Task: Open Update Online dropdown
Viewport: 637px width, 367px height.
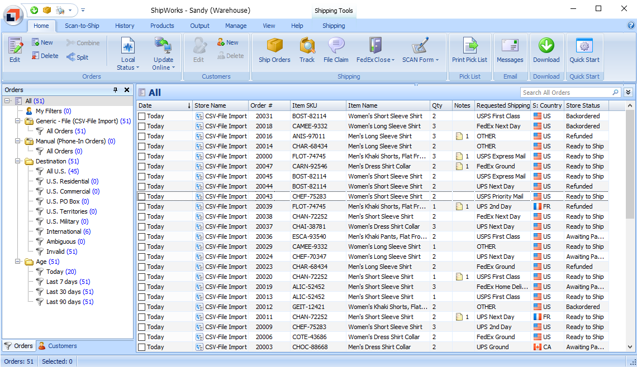Action: point(163,53)
